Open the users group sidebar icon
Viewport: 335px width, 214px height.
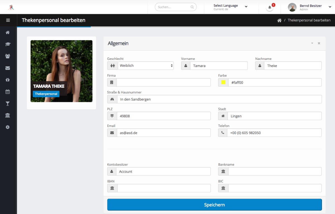click(8, 56)
